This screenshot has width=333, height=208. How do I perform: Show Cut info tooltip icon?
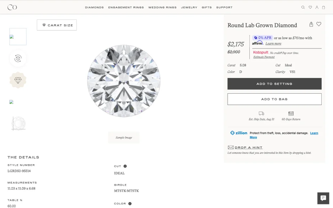125,166
